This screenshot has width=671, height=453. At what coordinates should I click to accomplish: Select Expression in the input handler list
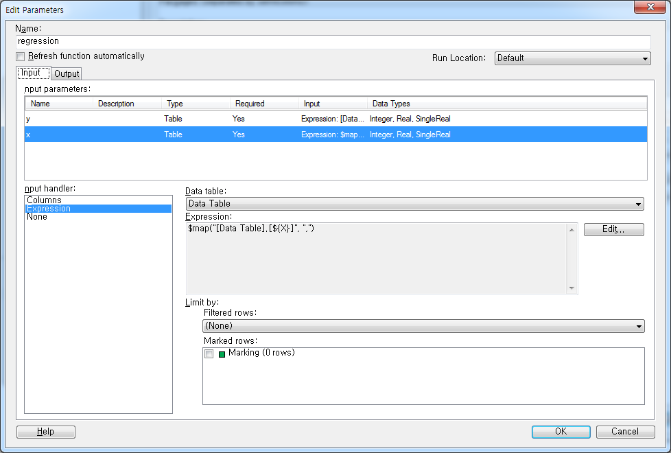click(47, 208)
